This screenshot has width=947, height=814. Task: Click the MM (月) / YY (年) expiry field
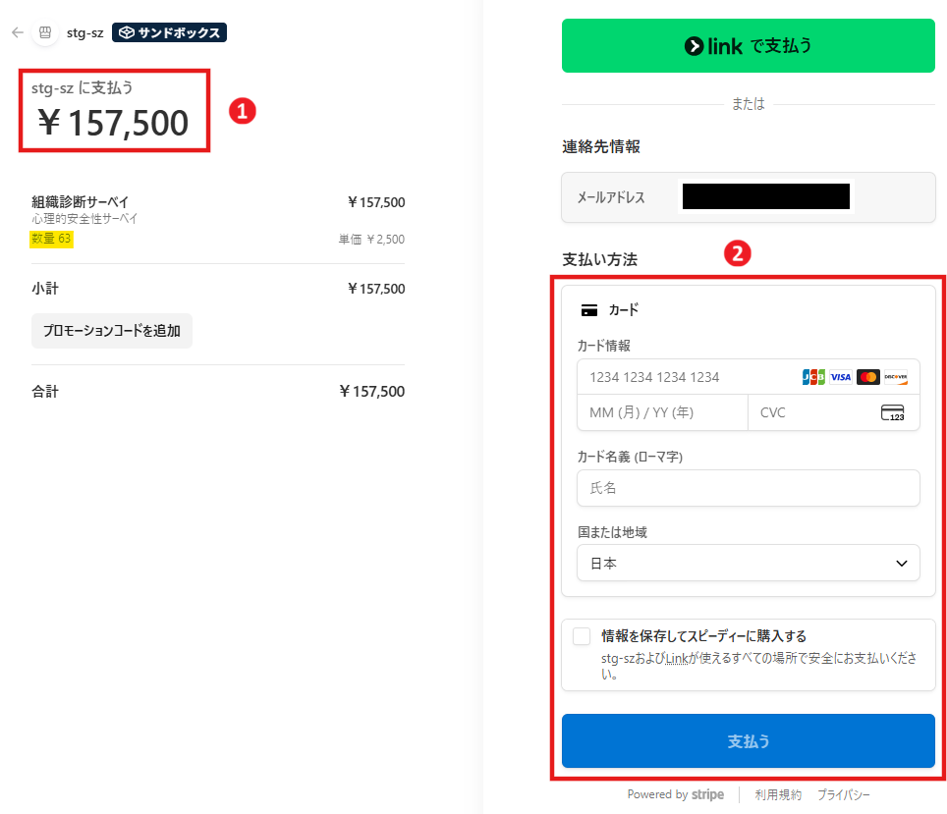tap(662, 412)
